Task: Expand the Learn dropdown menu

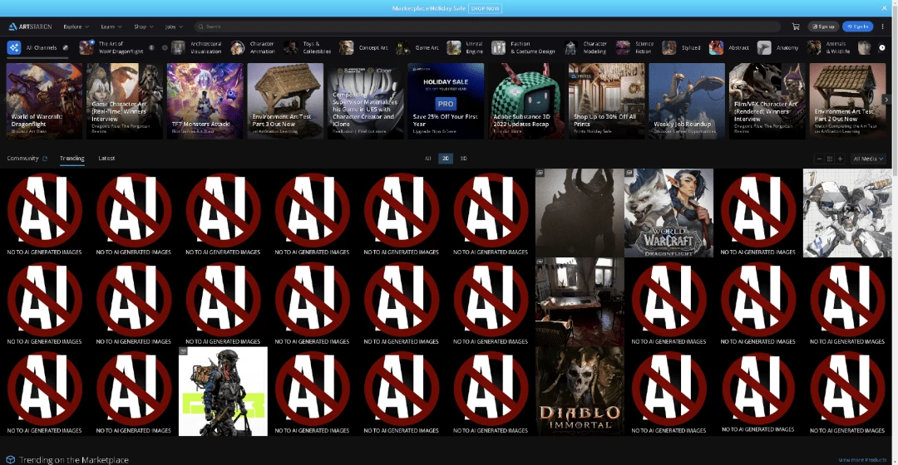Action: pos(111,27)
